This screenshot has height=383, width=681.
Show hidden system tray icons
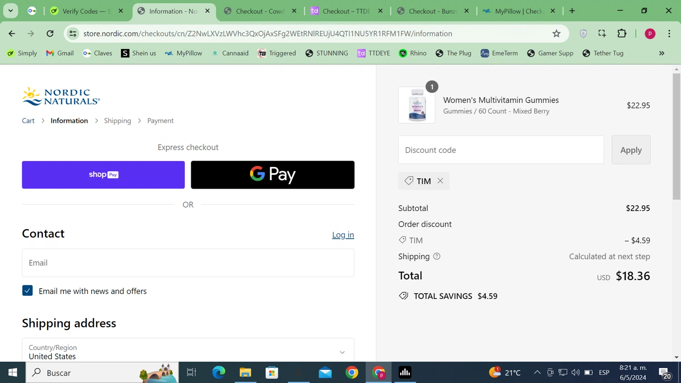click(537, 373)
